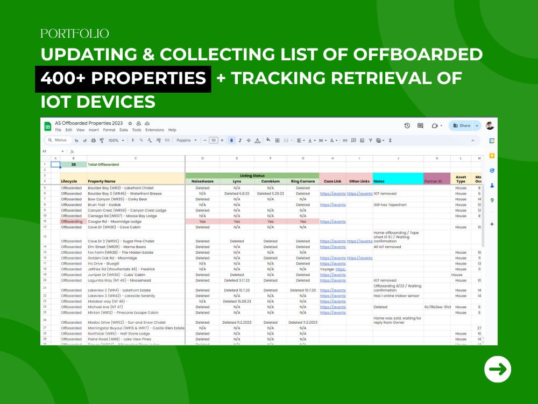Click the font size 10 field
The height and width of the screenshot is (404, 538).
(x=214, y=141)
